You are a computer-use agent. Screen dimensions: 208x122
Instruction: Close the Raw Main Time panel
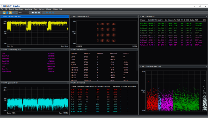pos(68,16)
